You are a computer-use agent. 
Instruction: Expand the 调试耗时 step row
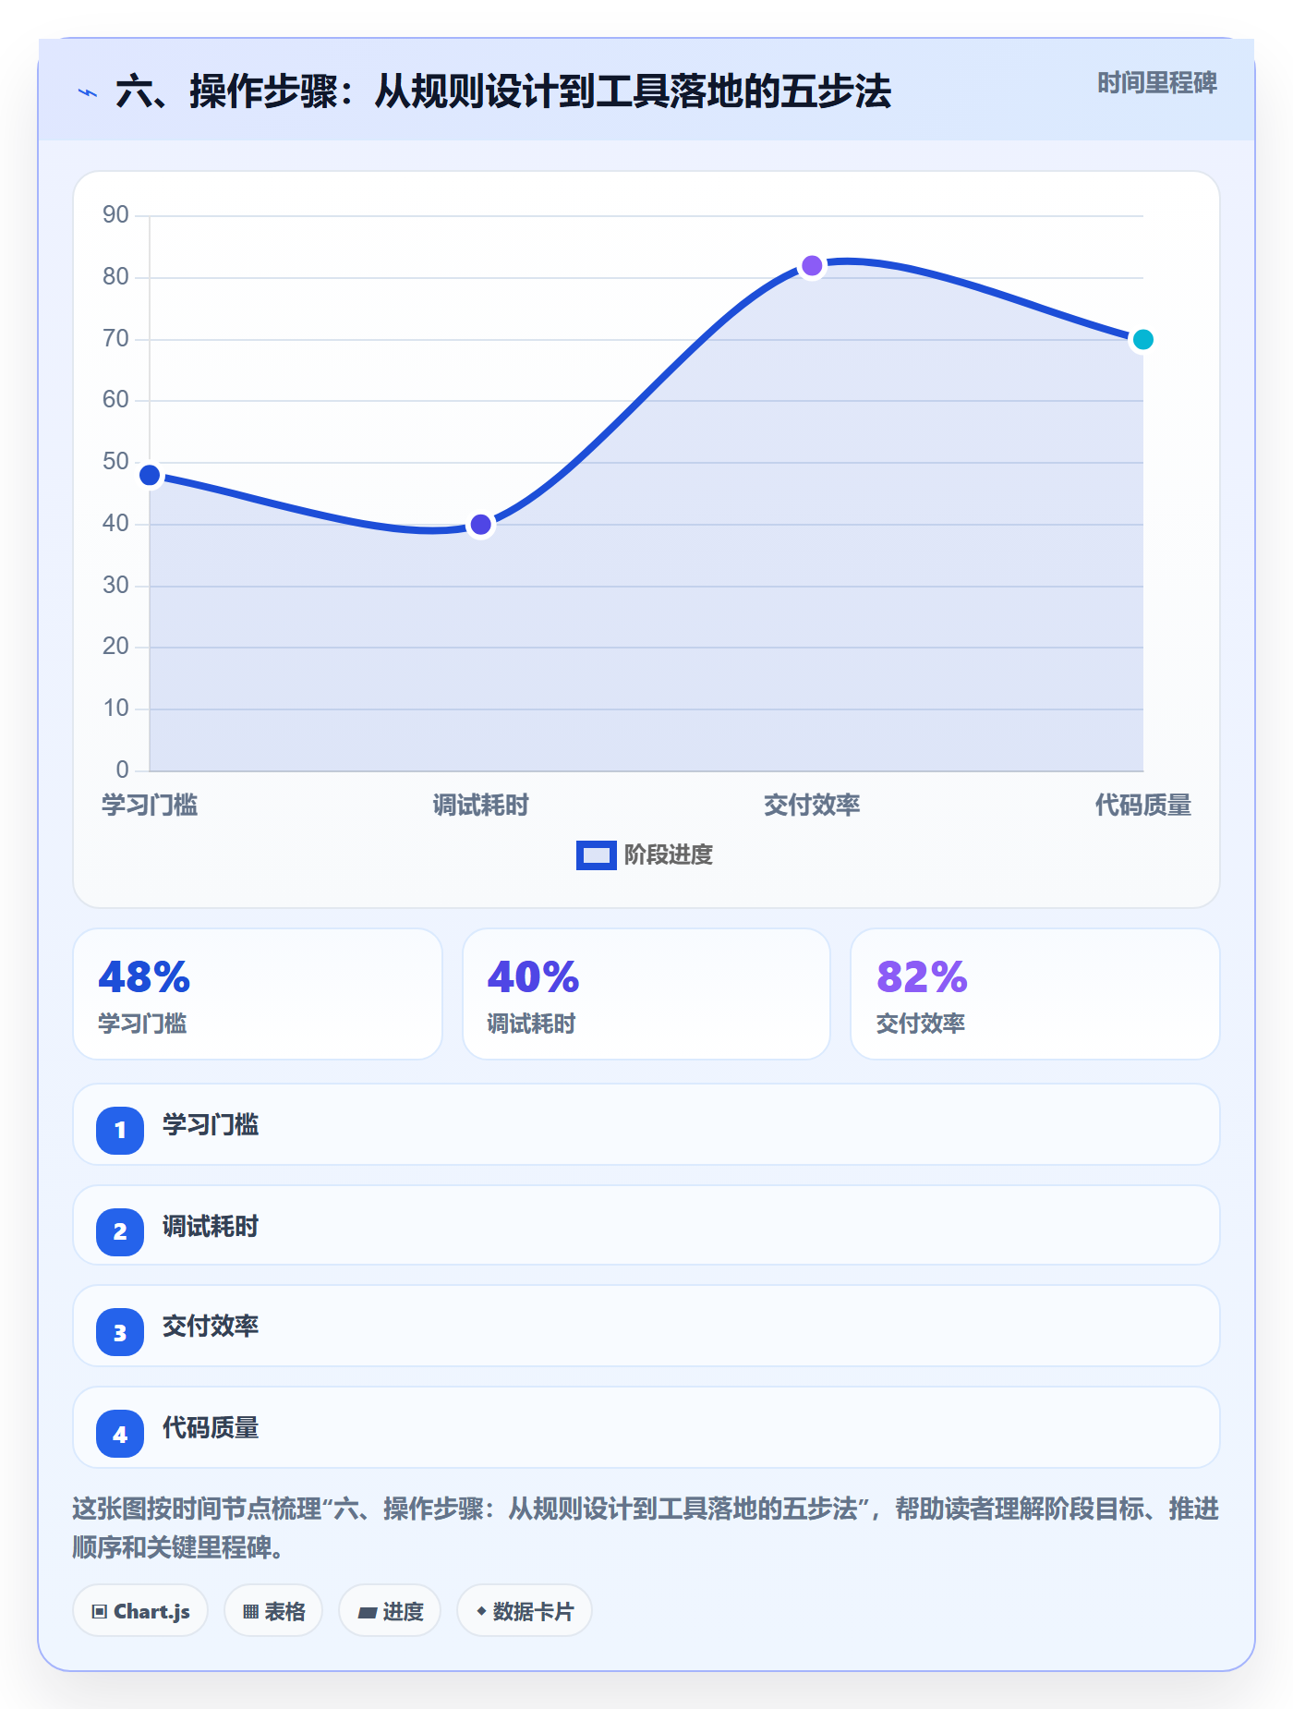[646, 1226]
